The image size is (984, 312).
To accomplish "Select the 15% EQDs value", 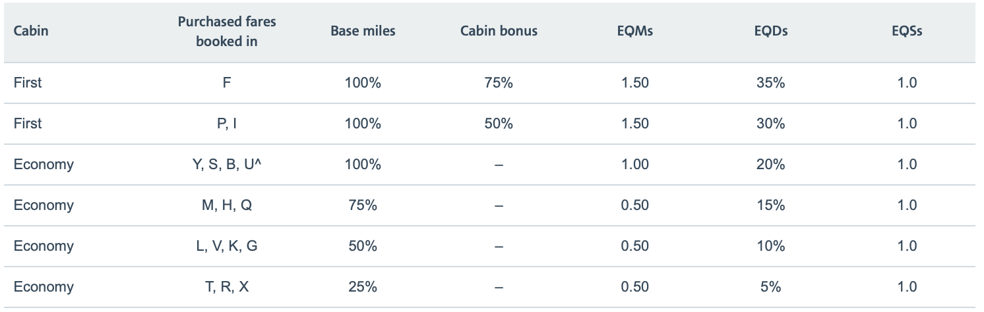I will [x=770, y=205].
